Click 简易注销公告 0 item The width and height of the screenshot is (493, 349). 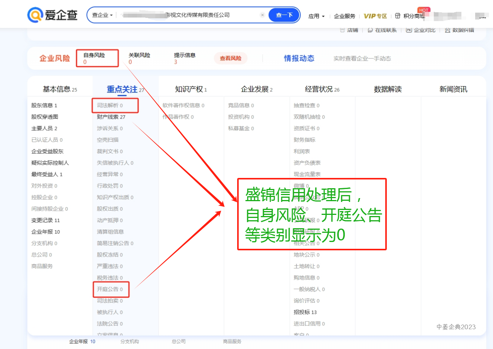click(115, 243)
